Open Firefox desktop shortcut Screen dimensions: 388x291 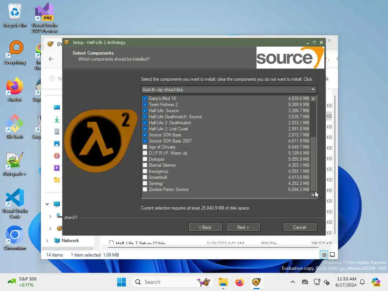click(x=15, y=89)
